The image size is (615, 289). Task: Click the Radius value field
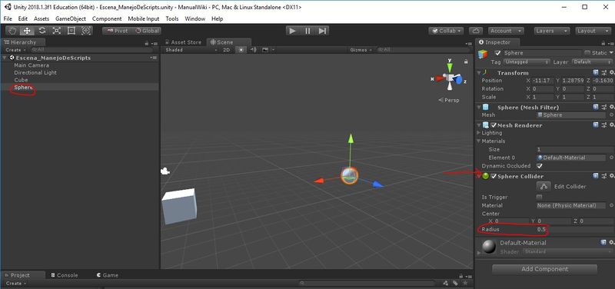[x=574, y=229]
